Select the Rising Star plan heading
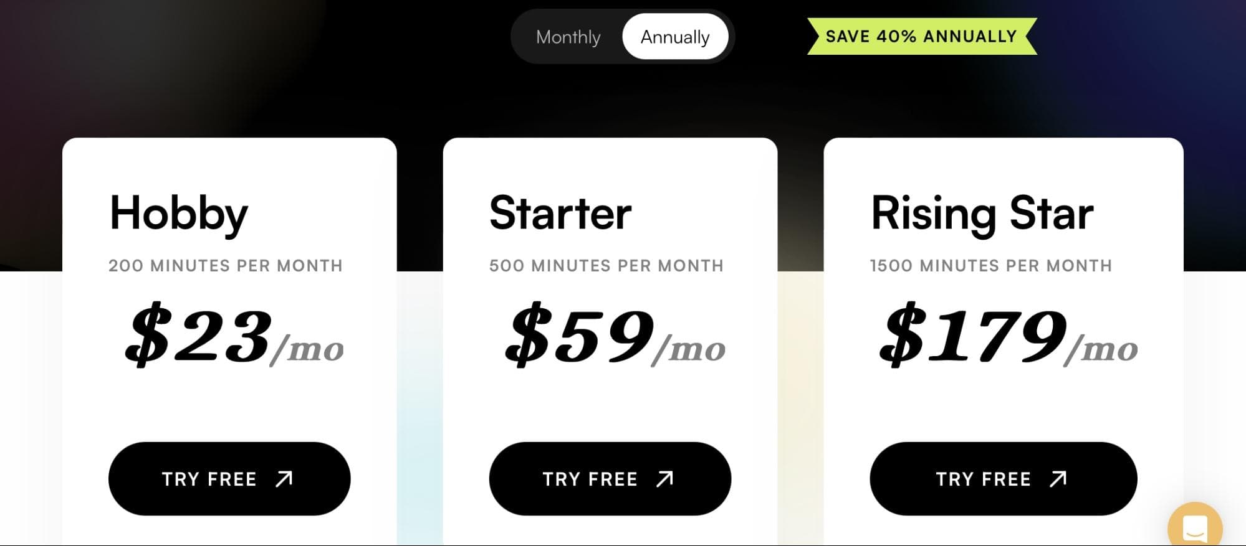The height and width of the screenshot is (546, 1246). click(x=982, y=214)
